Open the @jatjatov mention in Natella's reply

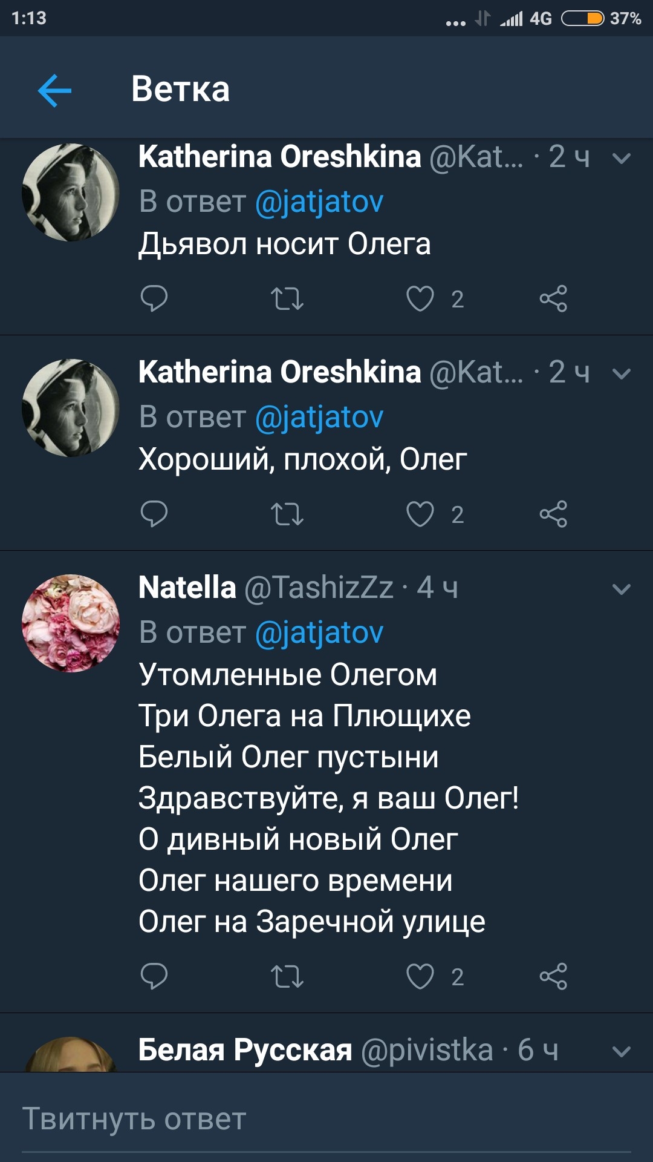coord(319,632)
